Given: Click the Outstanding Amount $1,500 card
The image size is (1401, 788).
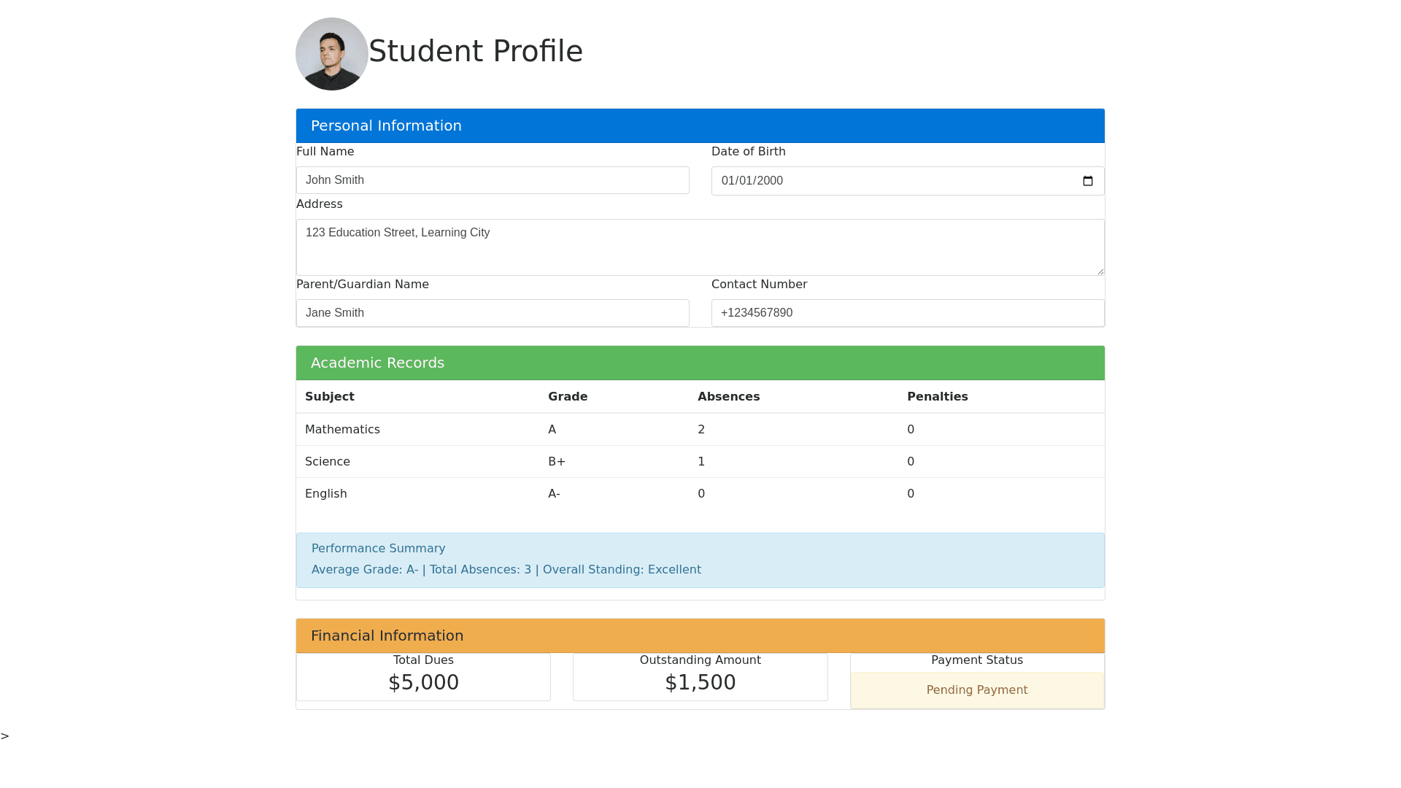Looking at the screenshot, I should click(700, 676).
